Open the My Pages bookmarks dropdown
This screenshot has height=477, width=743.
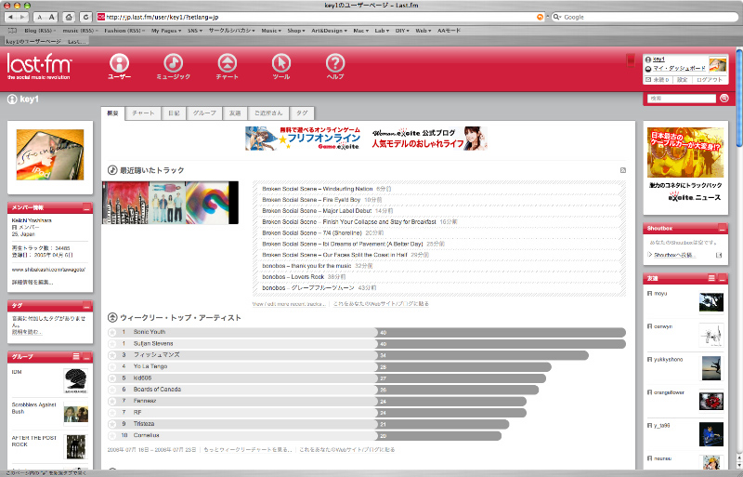pos(166,31)
